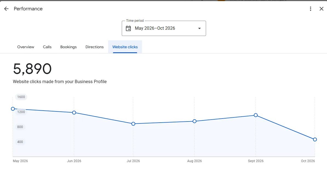Click the 'Jun 2026' x-axis label
The height and width of the screenshot is (176, 327).
click(74, 161)
